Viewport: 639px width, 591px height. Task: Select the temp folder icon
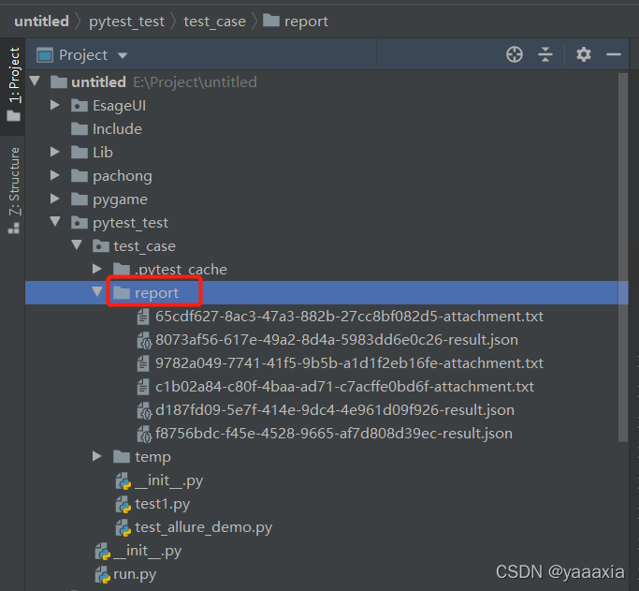(122, 457)
